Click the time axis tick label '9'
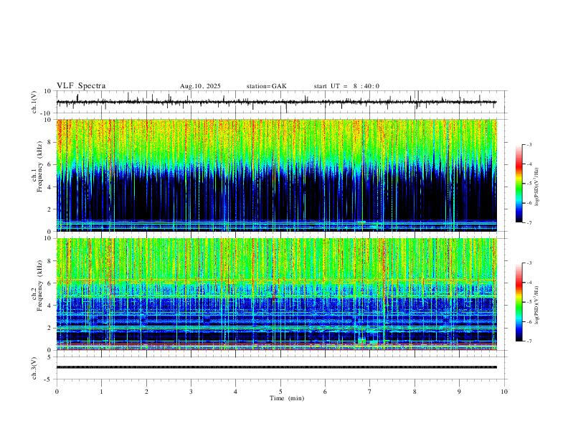Image resolution: width=568 pixels, height=439 pixels. 459,392
